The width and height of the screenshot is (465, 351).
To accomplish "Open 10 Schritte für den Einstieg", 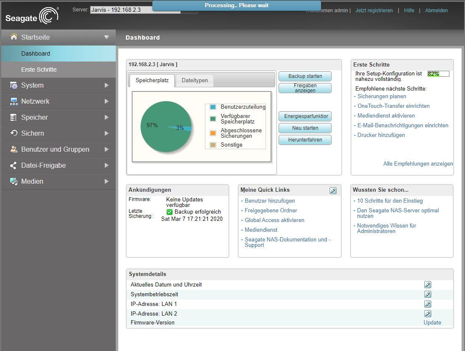I will coord(390,201).
